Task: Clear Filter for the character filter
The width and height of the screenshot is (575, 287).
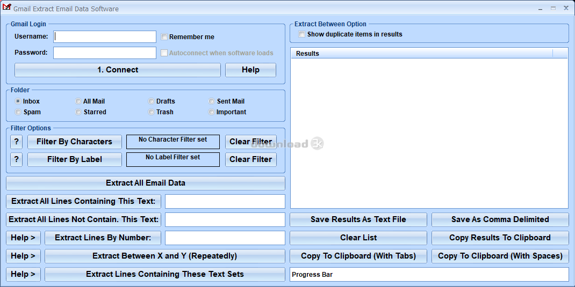Action: 251,142
